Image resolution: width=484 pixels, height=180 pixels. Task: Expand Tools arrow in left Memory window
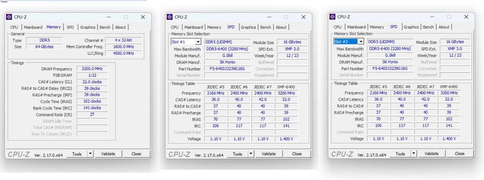click(90, 153)
